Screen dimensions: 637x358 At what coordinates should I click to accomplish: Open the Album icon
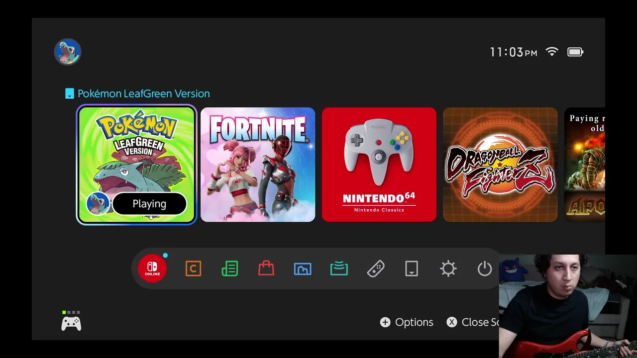click(303, 269)
